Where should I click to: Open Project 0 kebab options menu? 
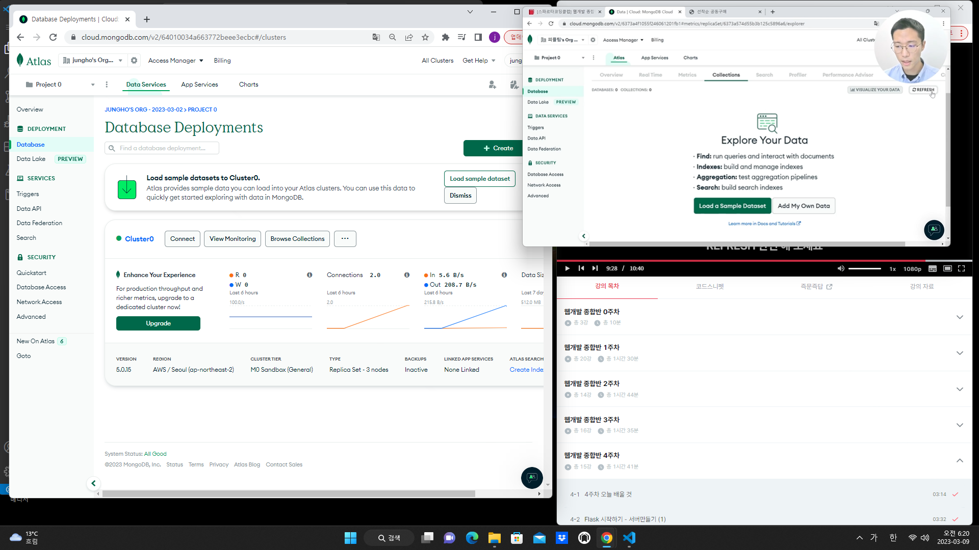tap(107, 85)
